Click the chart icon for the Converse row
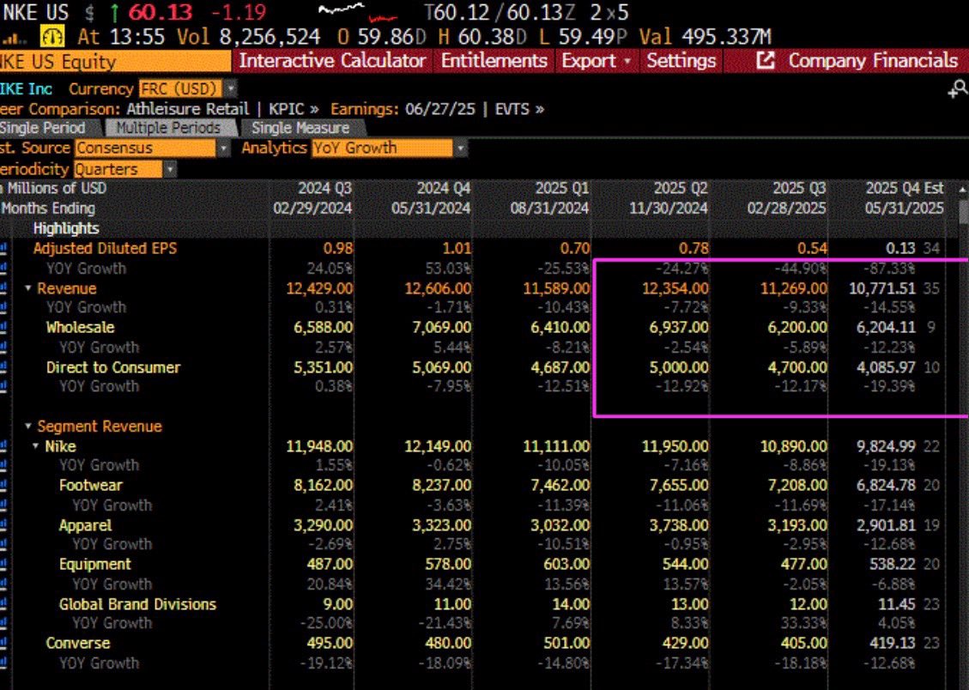The image size is (969, 690). (3, 643)
